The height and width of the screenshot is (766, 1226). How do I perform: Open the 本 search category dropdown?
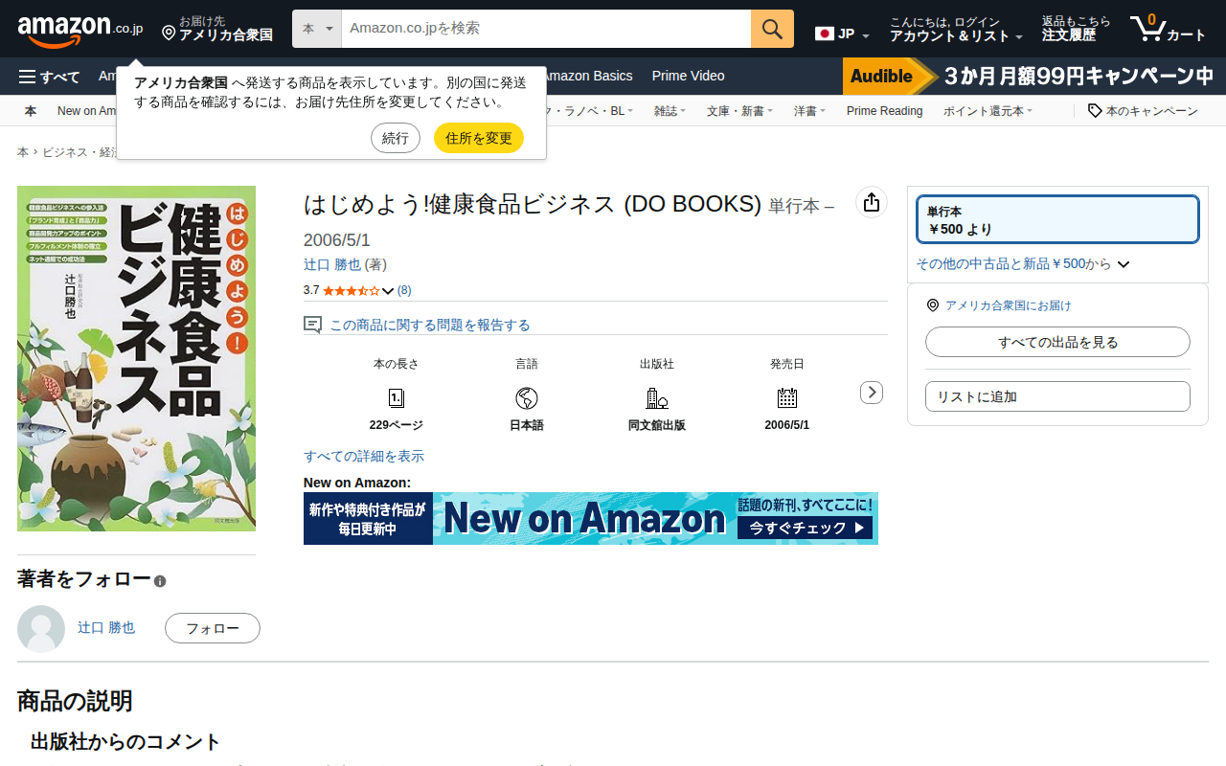317,29
